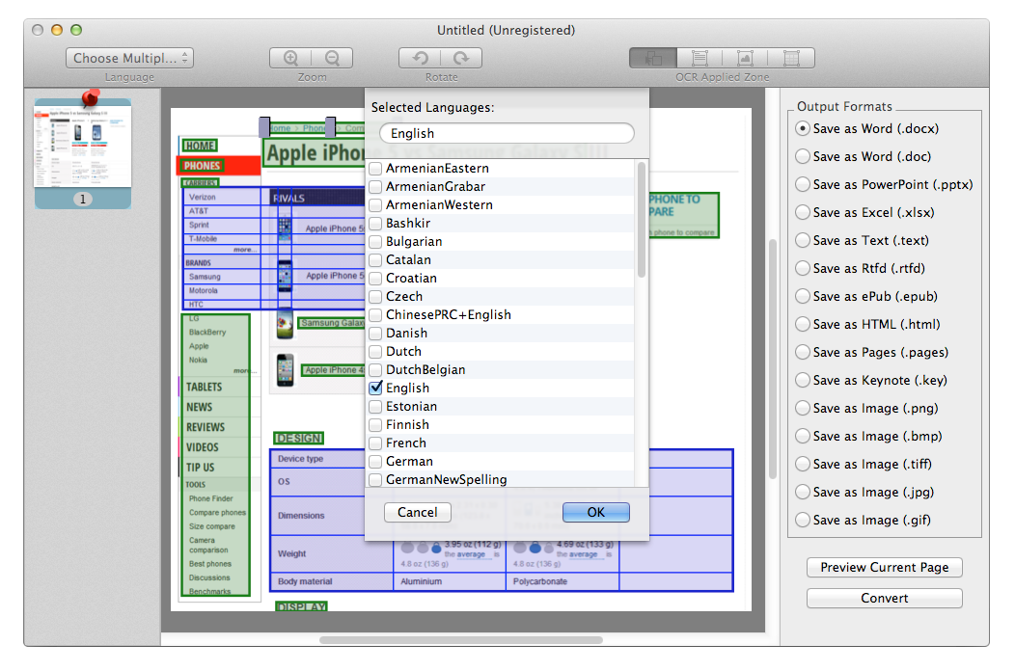Click the TABLETS text in document sidebar
The width and height of the screenshot is (1015, 671).
click(x=204, y=387)
